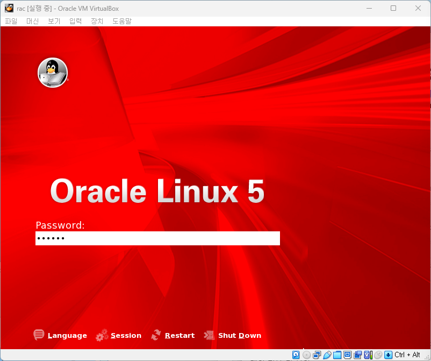
Task: Click the host key arrow icon
Action: pyautogui.click(x=388, y=355)
